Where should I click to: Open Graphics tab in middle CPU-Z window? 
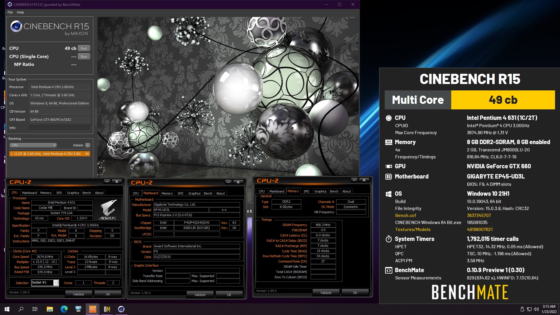(195, 193)
